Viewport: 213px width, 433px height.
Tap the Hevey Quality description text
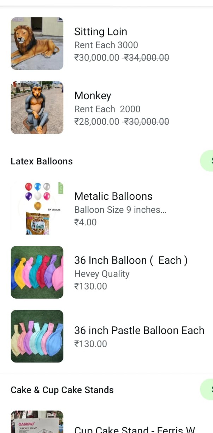pyautogui.click(x=102, y=274)
